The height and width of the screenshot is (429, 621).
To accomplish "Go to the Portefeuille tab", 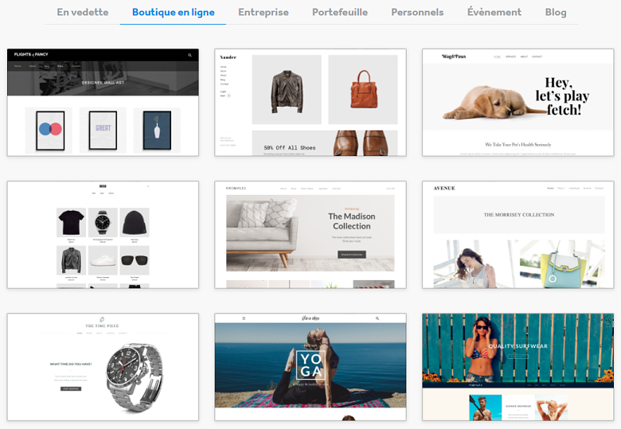I will pos(340,12).
